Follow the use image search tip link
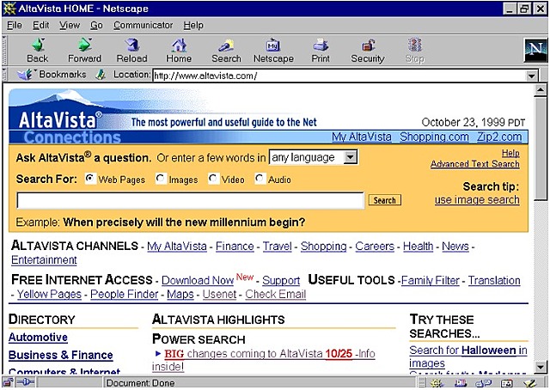This screenshot has width=550, height=390. point(477,200)
